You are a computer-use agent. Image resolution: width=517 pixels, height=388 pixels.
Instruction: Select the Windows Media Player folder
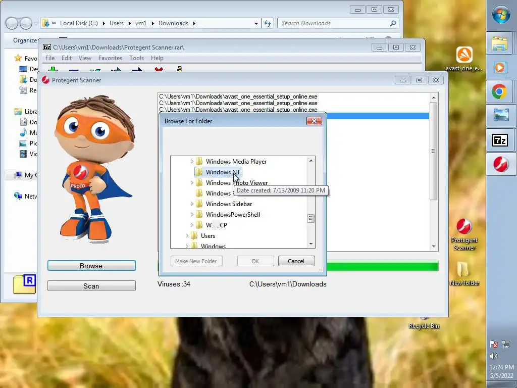236,161
